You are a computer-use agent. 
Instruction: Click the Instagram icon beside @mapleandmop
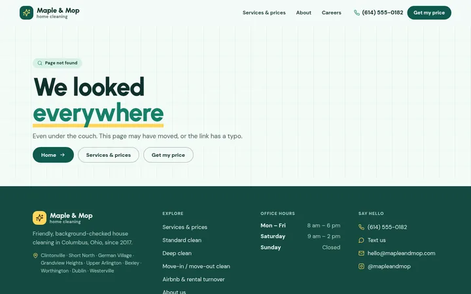click(361, 267)
